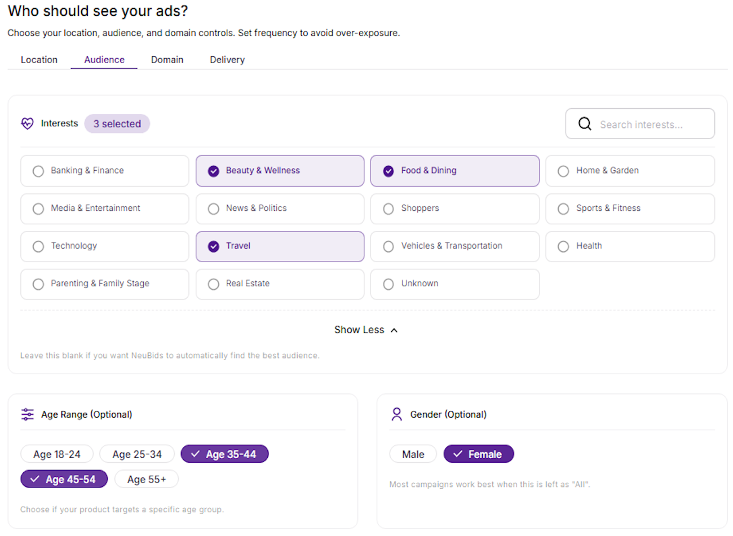This screenshot has height=536, width=733.
Task: Enable the Sports & Fitness interest
Action: [630, 209]
